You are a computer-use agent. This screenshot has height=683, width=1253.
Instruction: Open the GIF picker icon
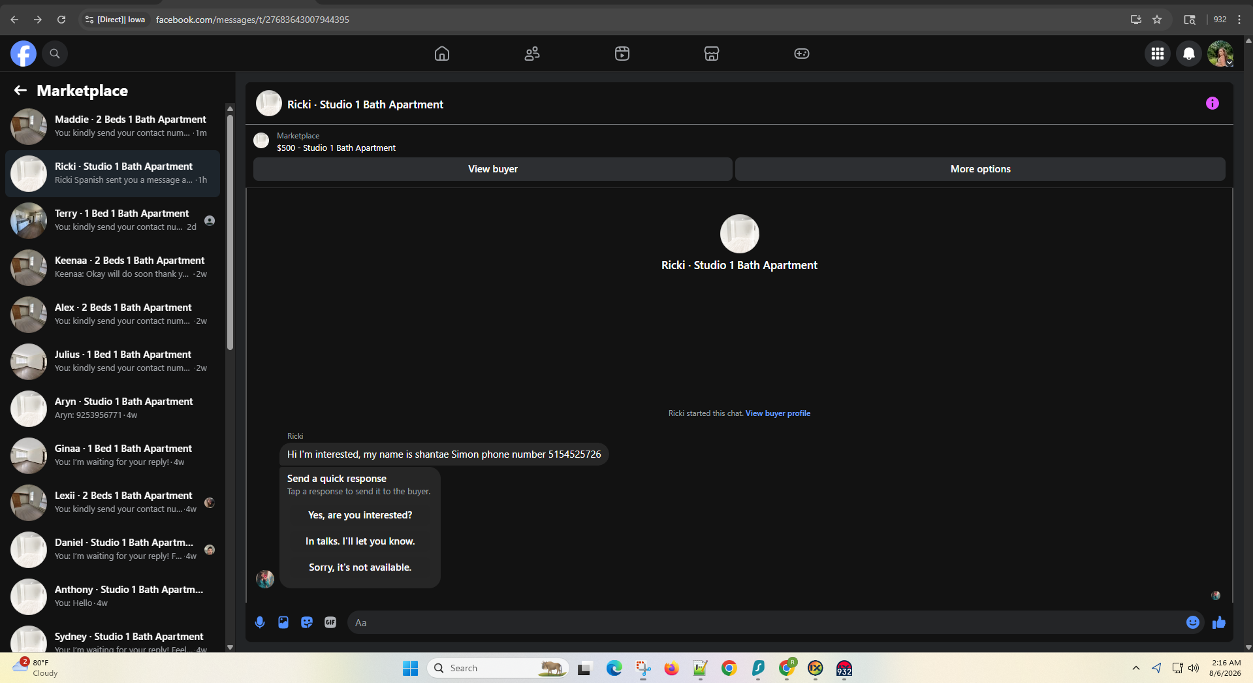(x=330, y=622)
